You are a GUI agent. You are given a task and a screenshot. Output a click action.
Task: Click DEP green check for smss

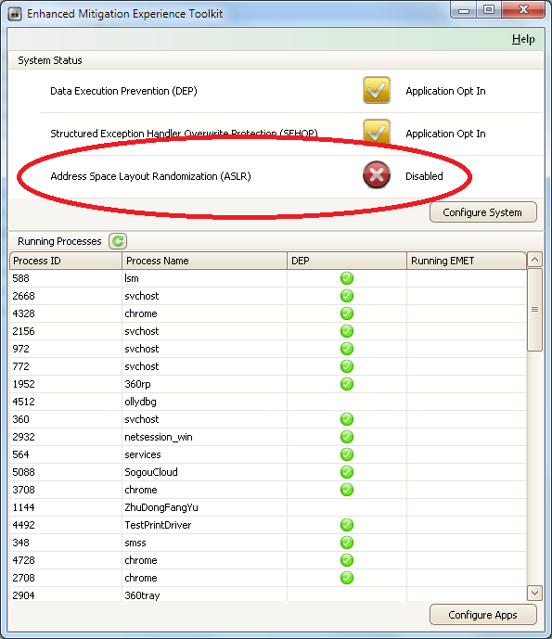tap(347, 543)
